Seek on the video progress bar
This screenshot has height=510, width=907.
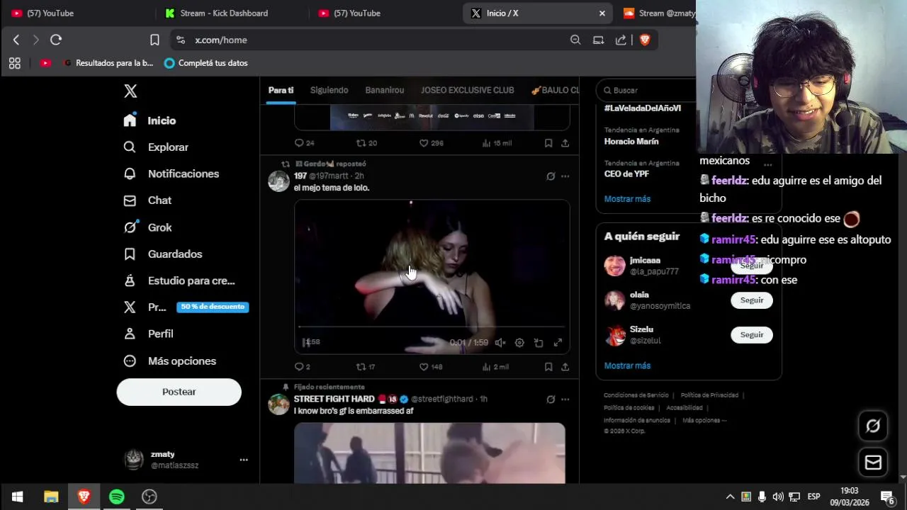(432, 327)
